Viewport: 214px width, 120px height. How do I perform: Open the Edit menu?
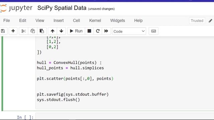tap(22, 21)
